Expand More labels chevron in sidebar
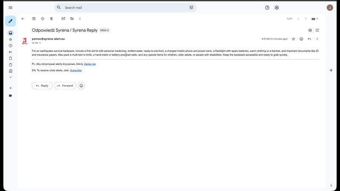 pos(11,78)
